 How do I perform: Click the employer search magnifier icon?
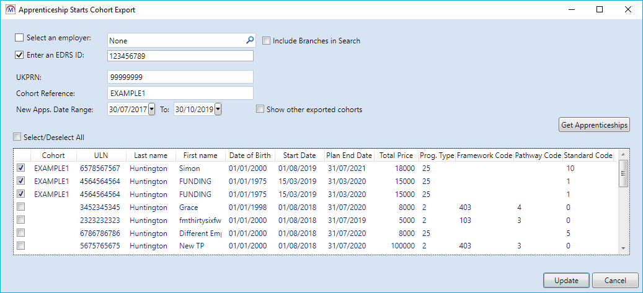250,40
